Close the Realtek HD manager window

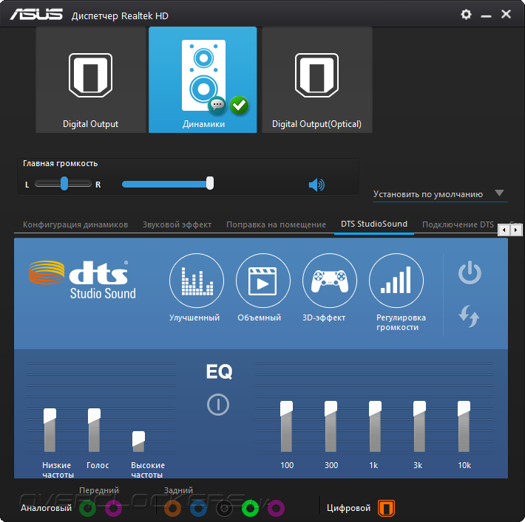pos(506,14)
